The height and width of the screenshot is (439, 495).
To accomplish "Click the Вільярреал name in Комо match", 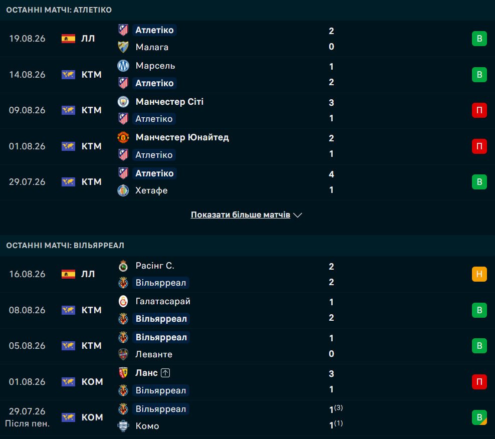I will coord(161,409).
